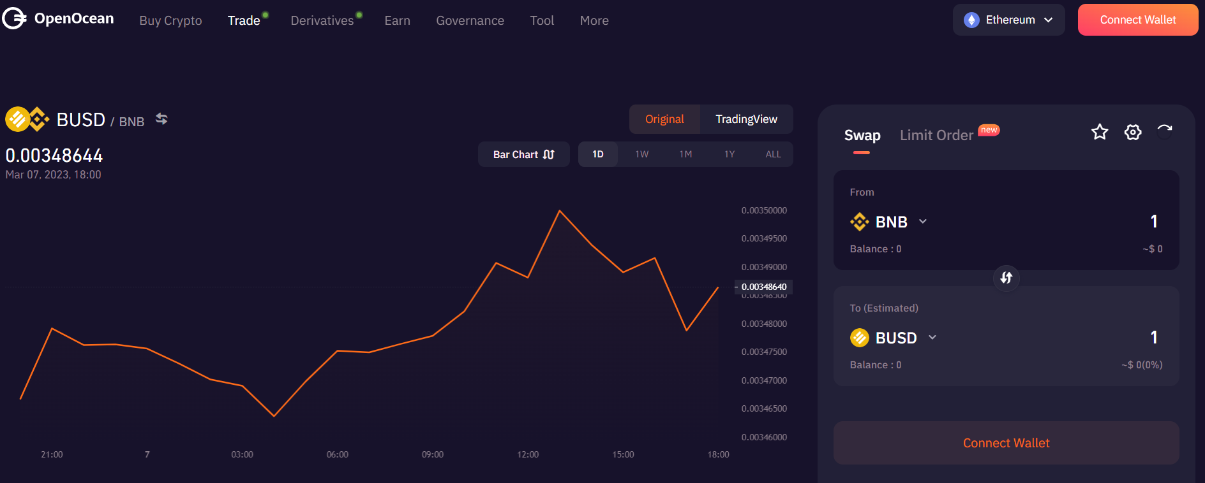Add pair to favorites with star icon

[1100, 132]
